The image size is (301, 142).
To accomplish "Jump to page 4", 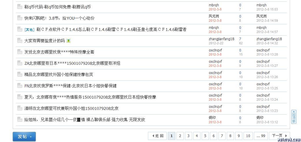I will click(197, 136).
